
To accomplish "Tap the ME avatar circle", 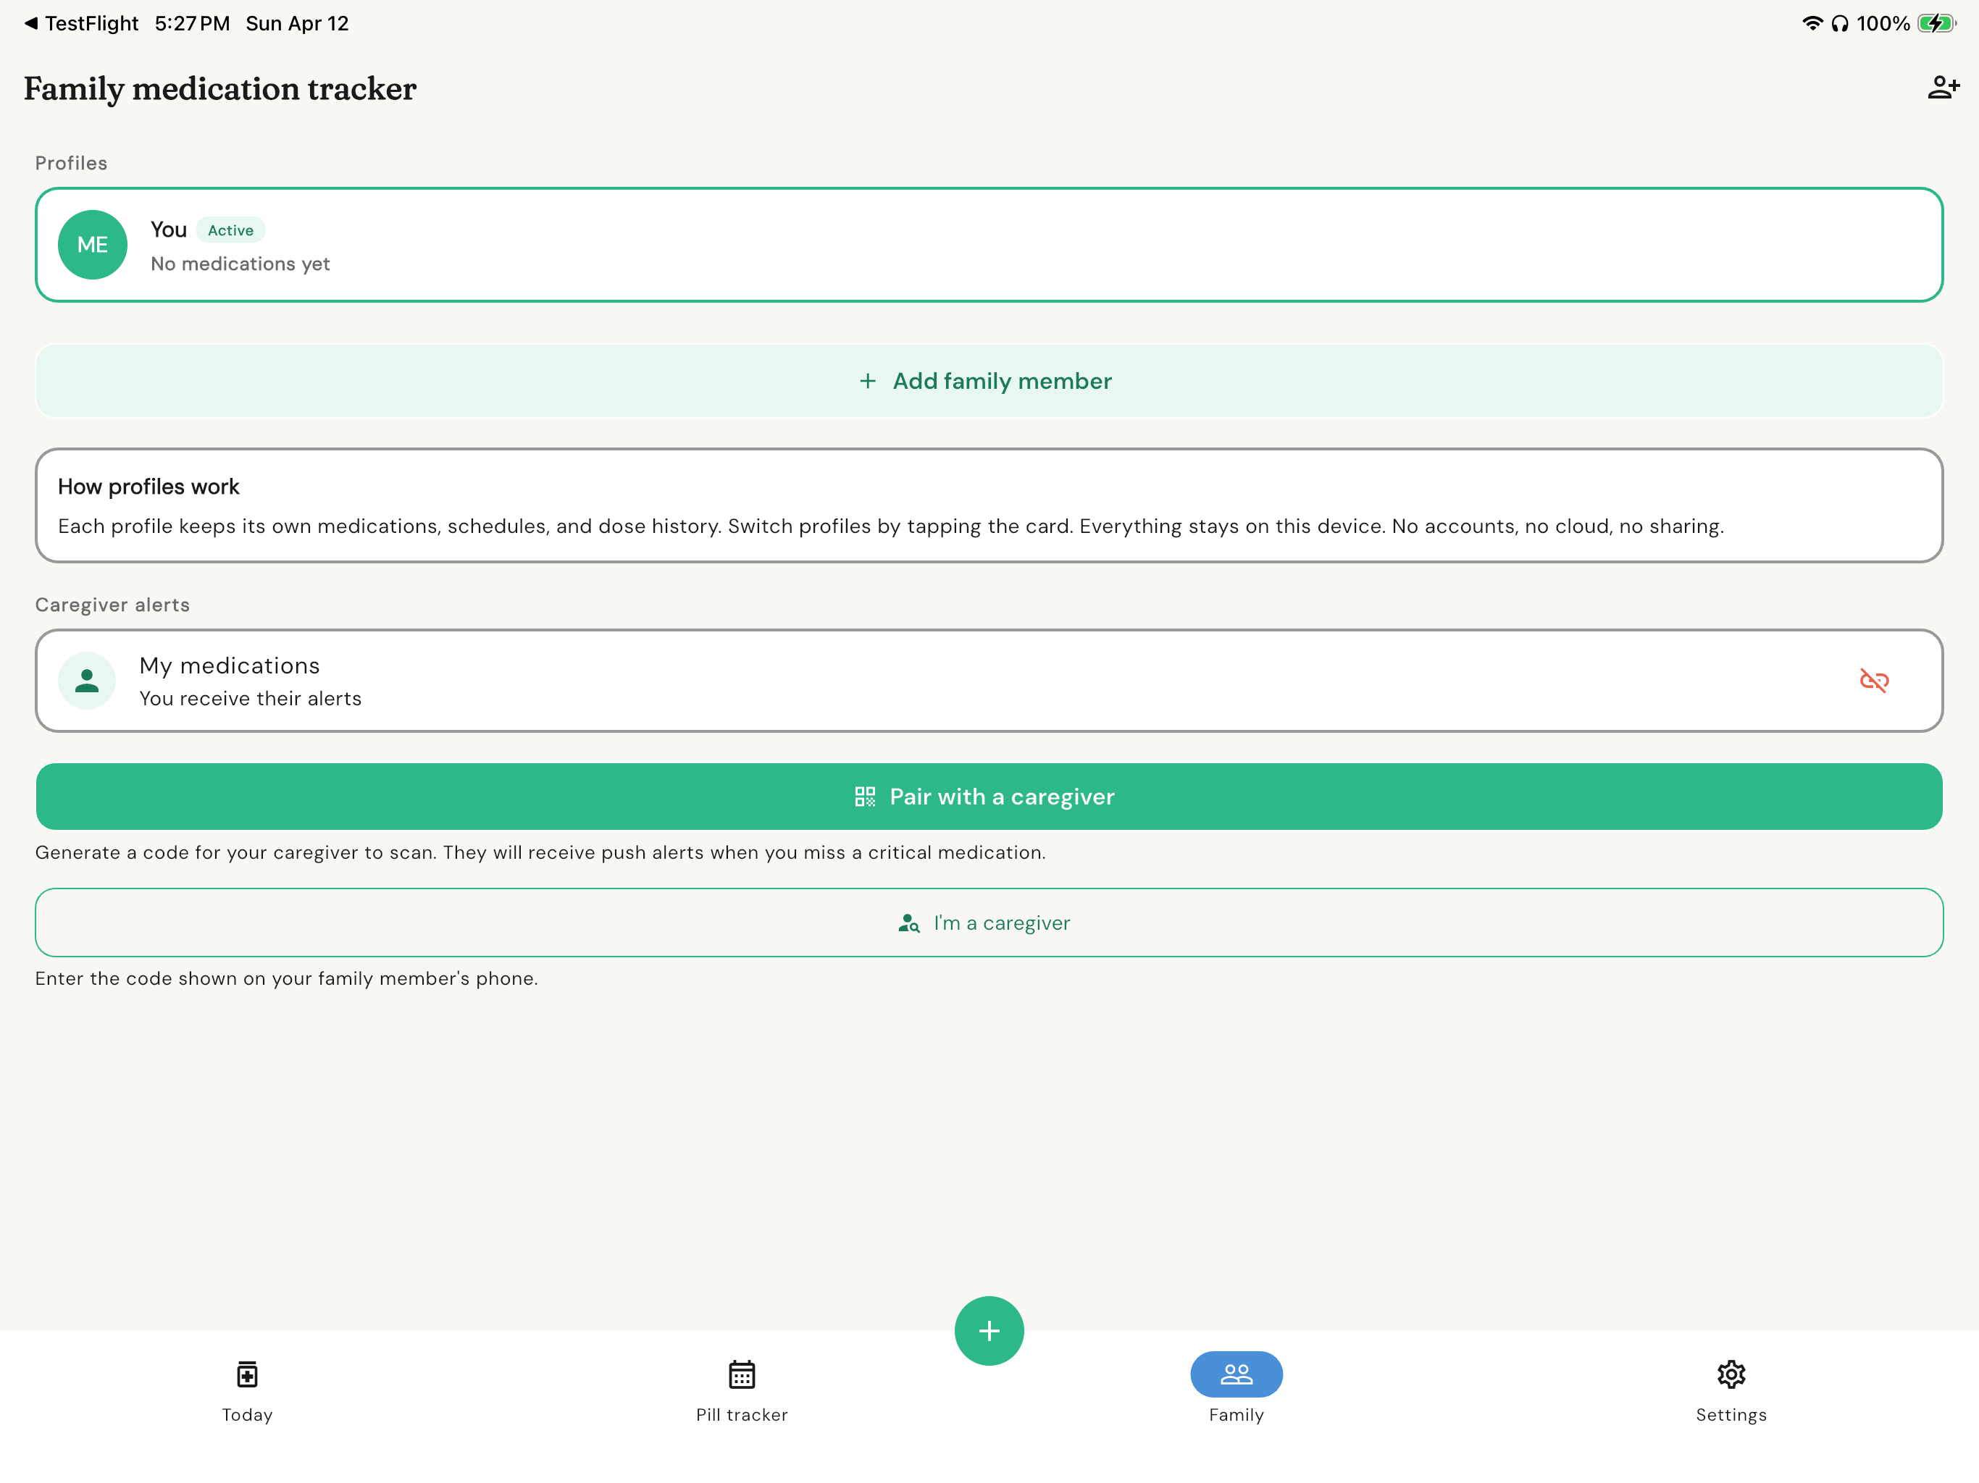I will point(92,245).
